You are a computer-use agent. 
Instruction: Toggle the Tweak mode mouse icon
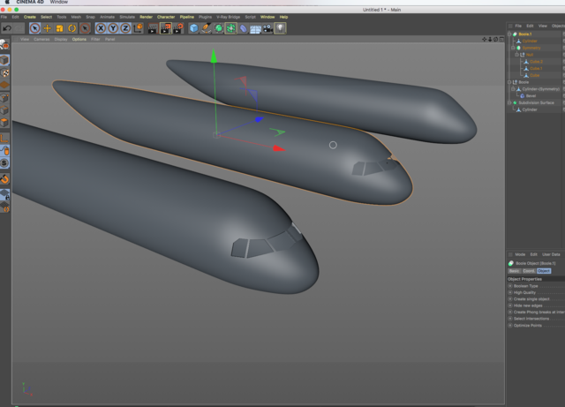coord(4,150)
